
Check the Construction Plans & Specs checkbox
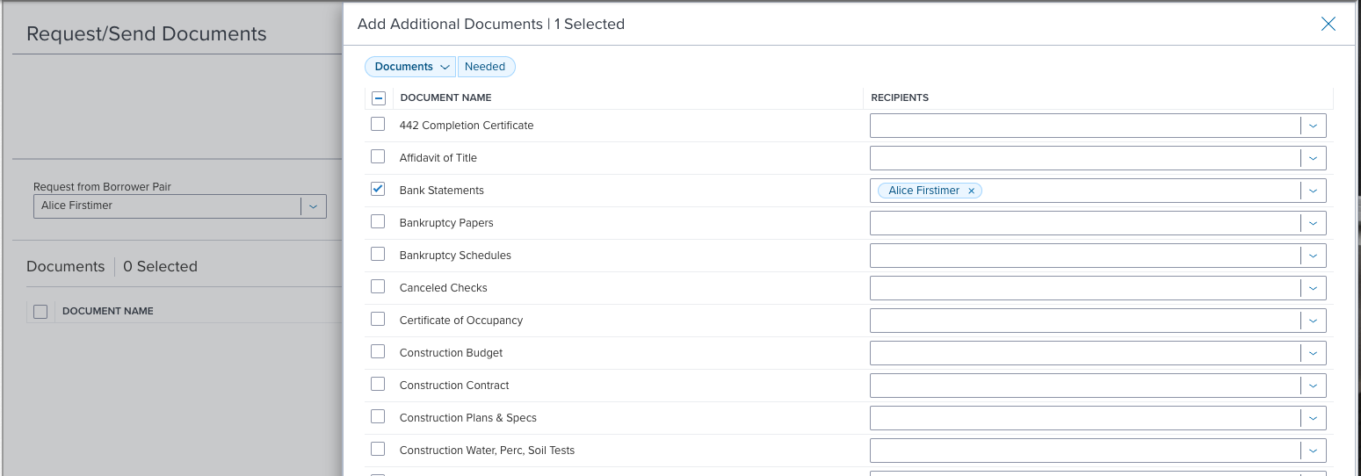pyautogui.click(x=378, y=417)
